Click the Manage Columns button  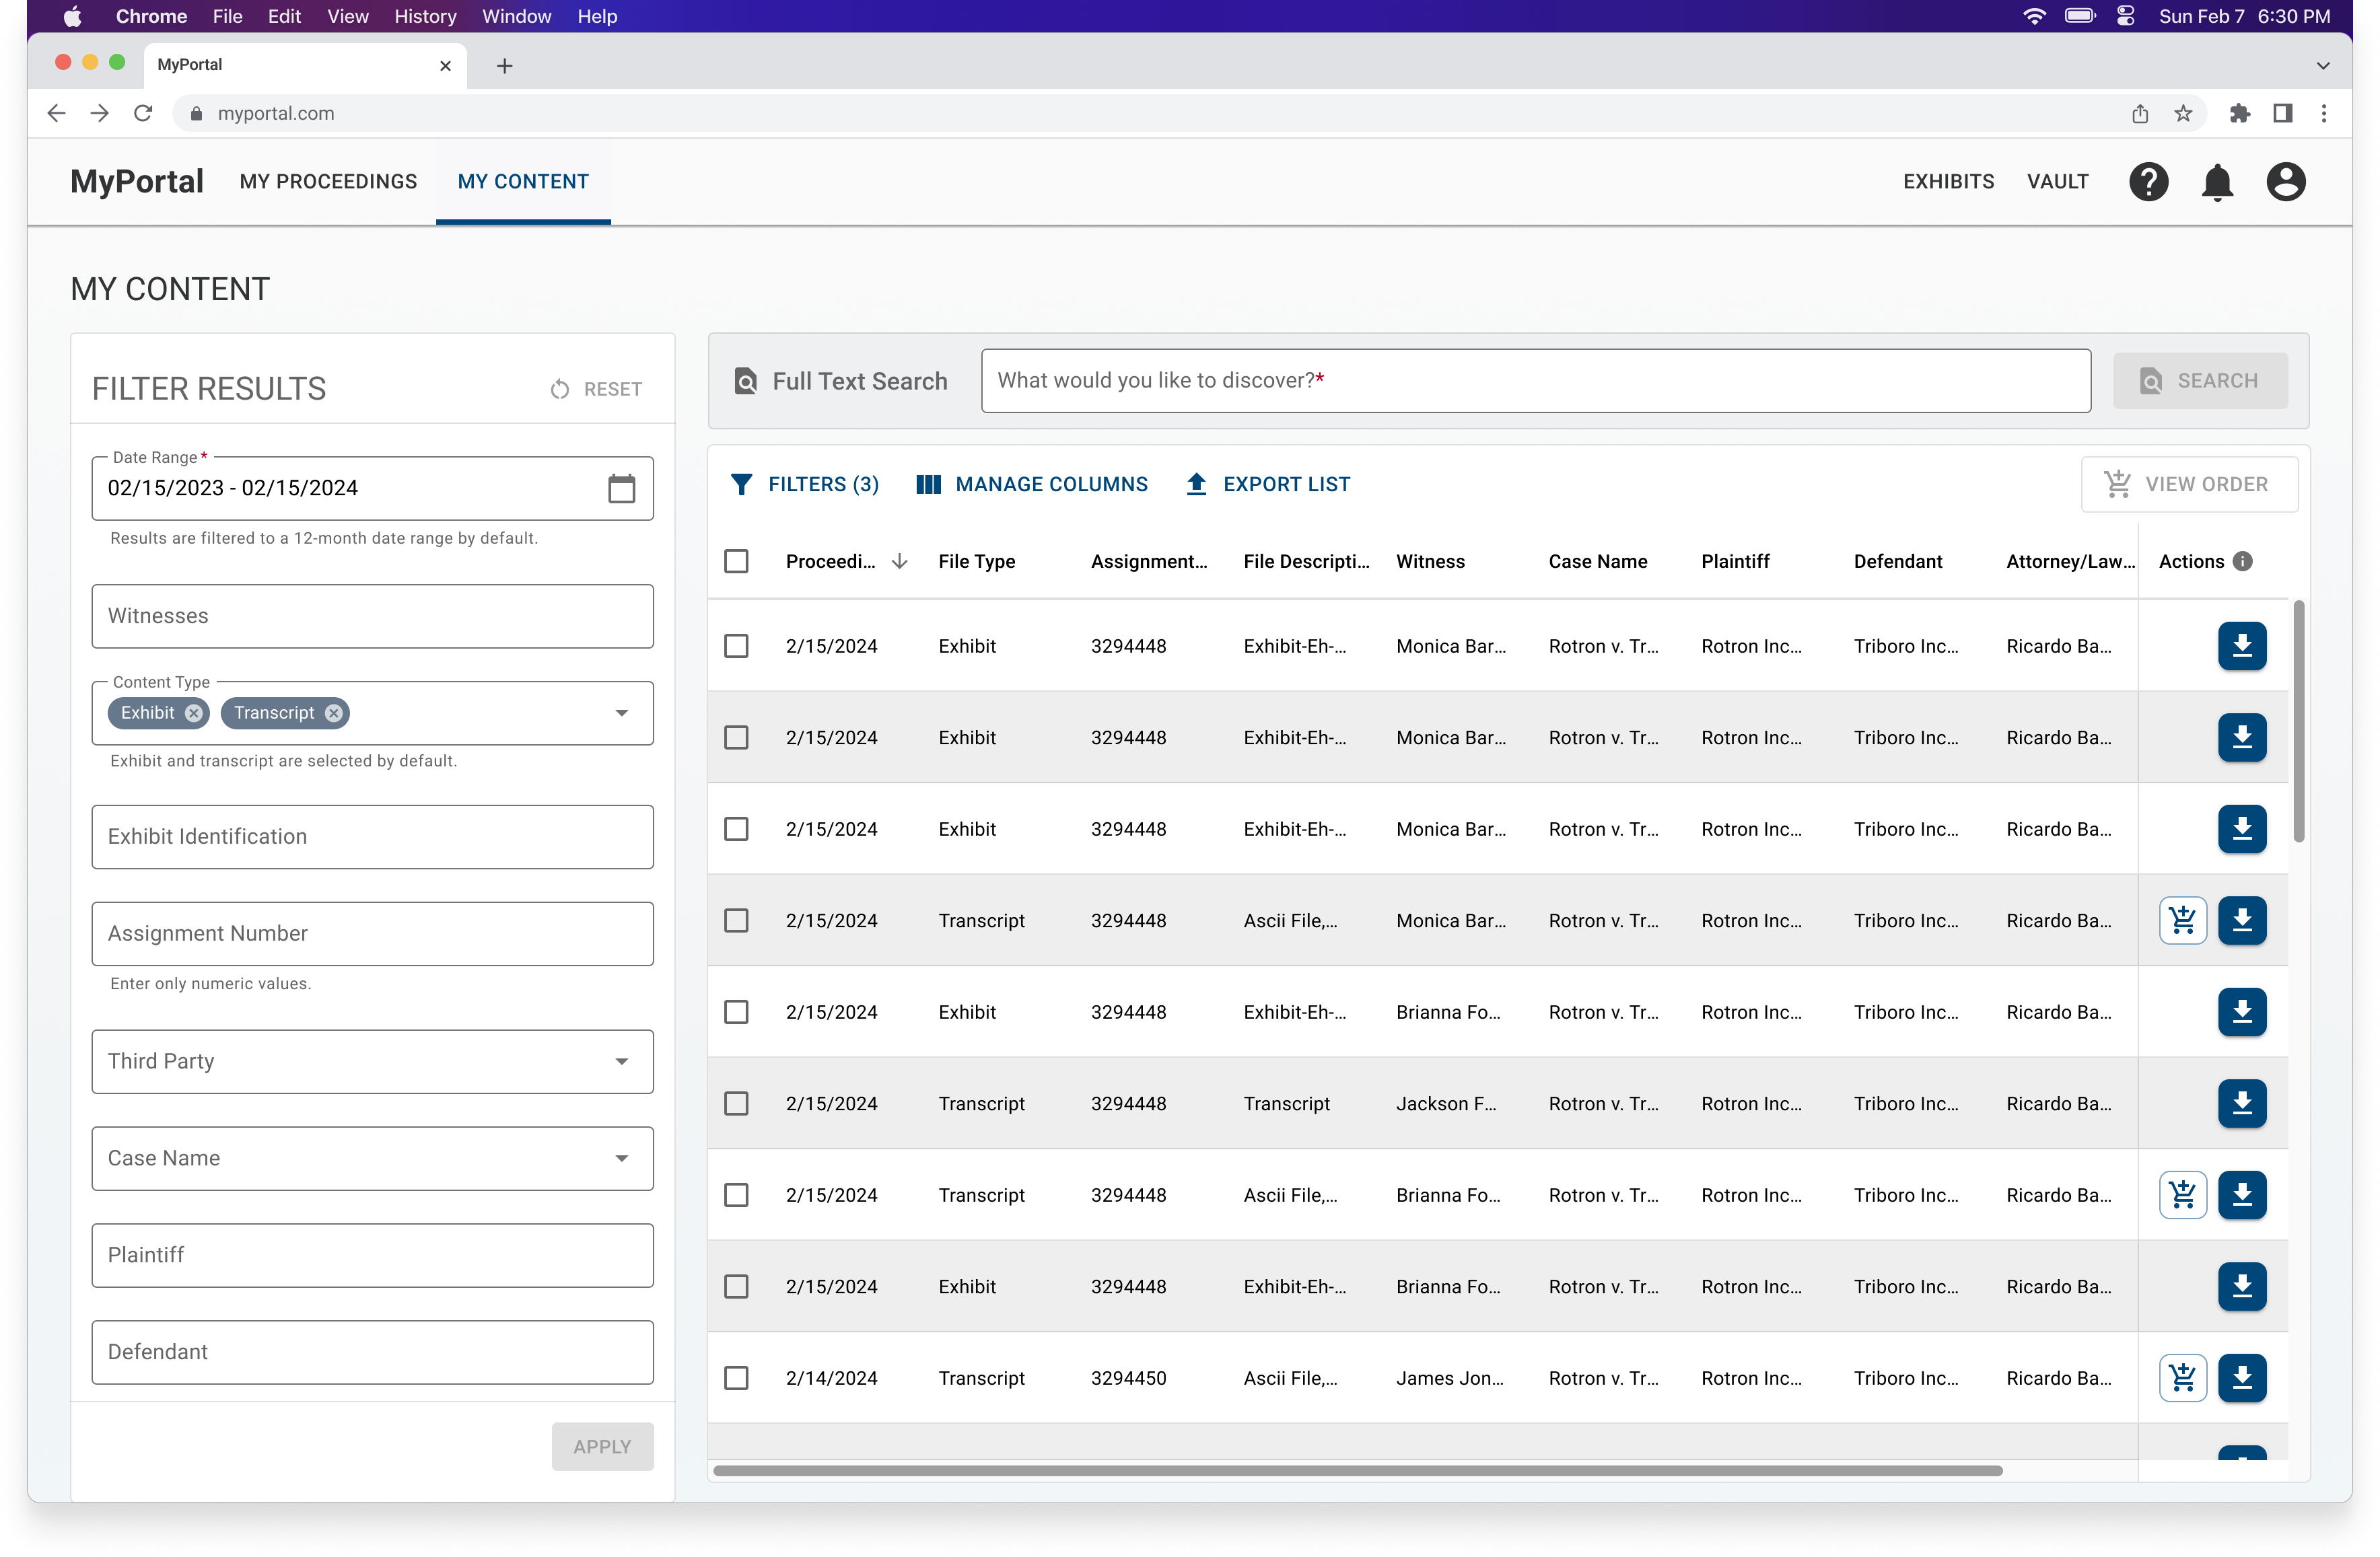pos(1032,484)
